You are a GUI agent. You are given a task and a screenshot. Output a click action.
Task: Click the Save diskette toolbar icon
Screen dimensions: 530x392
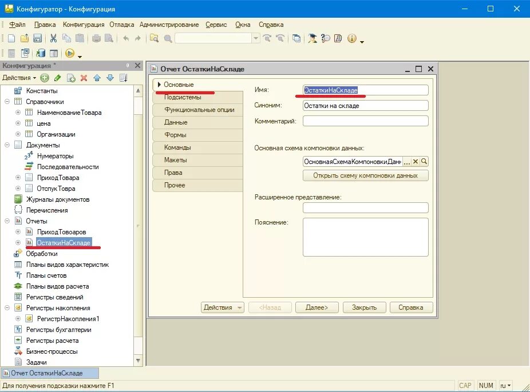[x=38, y=38]
